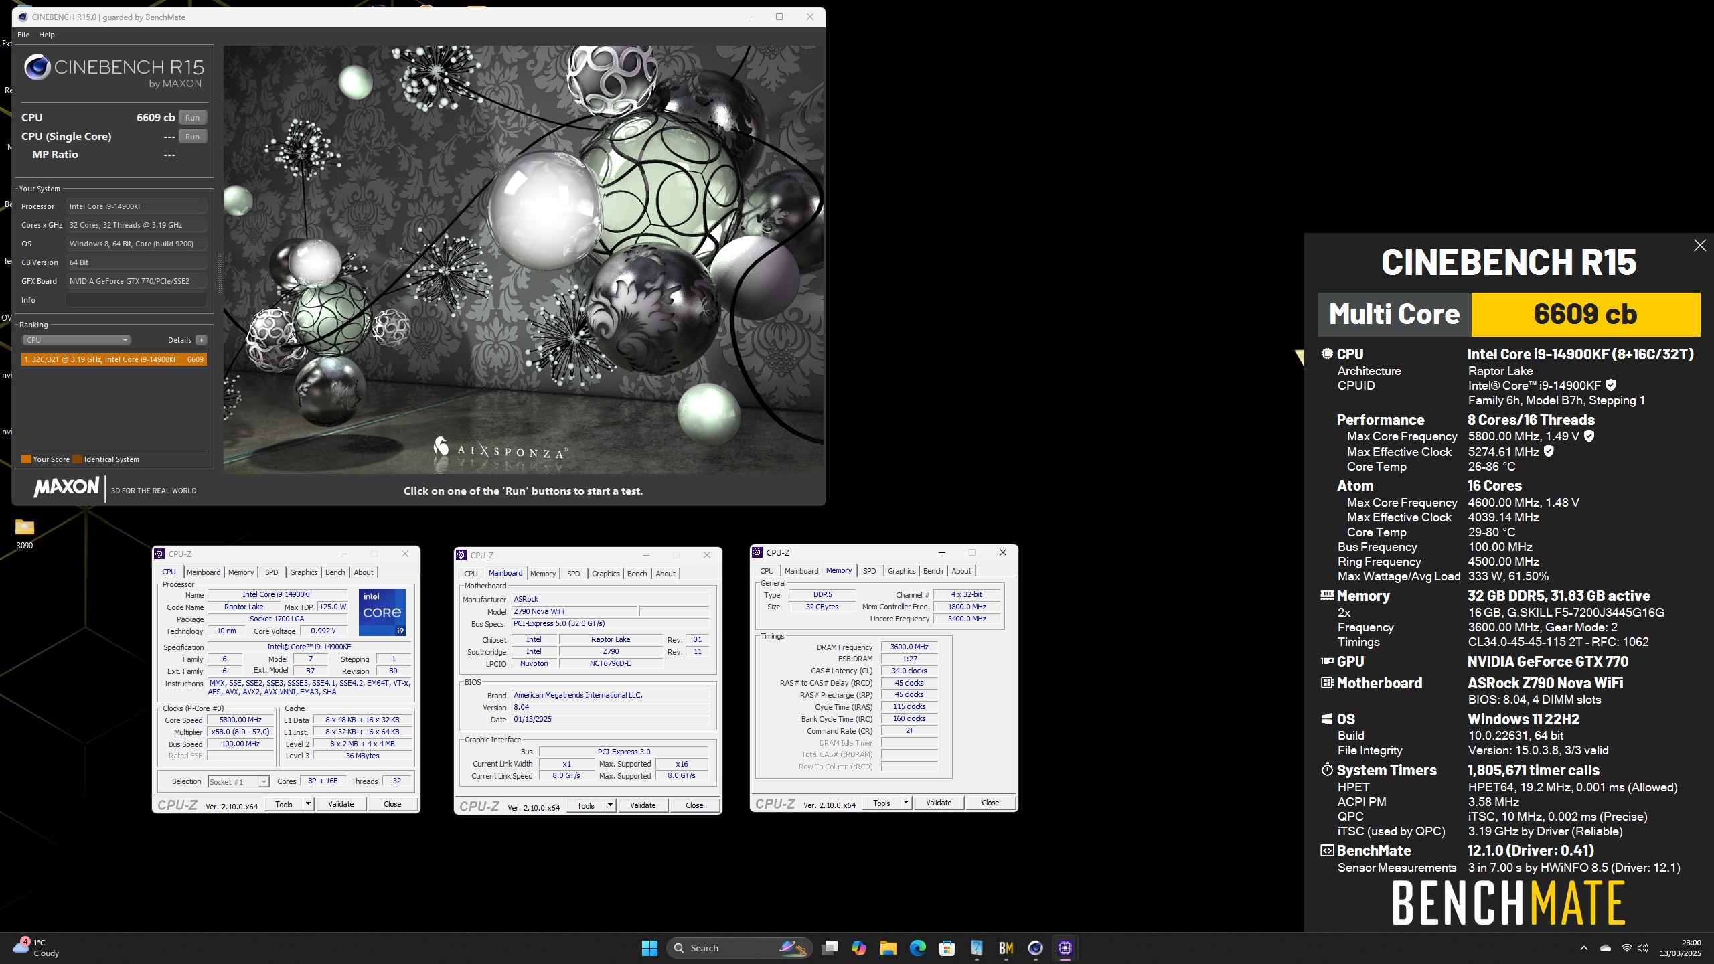The image size is (1714, 964).
Task: Click CPUID verified shield in BenchMate
Action: click(1611, 385)
